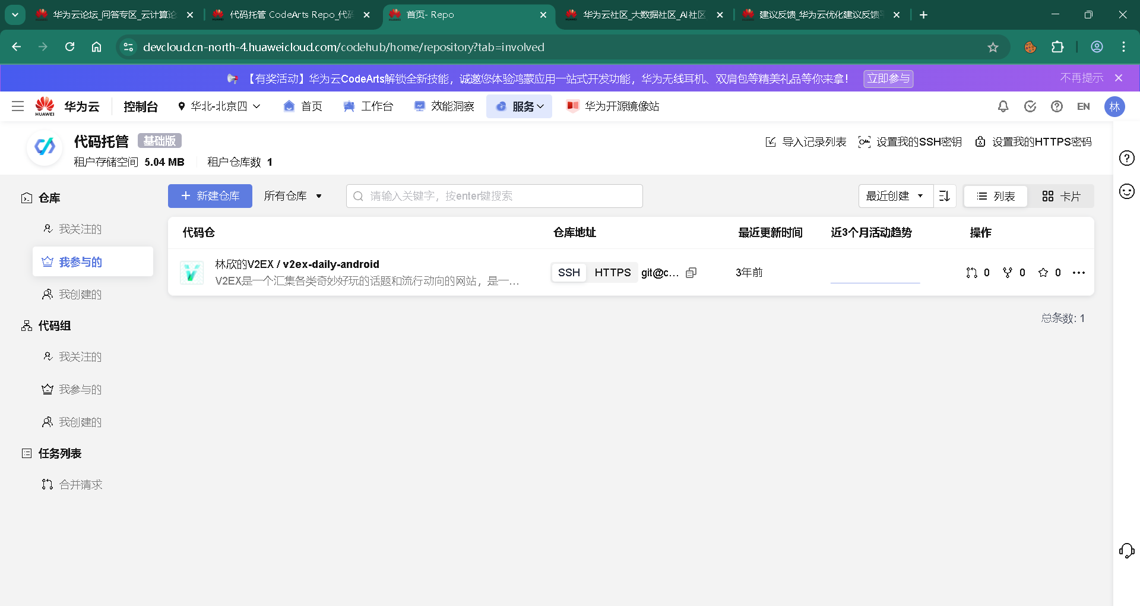Select 我创建的 under 仓库
The image size is (1140, 606).
[x=80, y=295]
